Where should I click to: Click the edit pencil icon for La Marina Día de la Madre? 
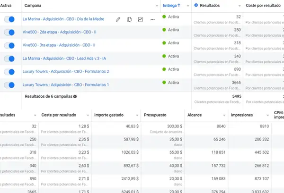[118, 19]
